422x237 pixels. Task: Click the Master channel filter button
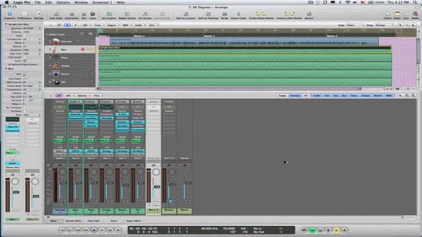point(378,95)
